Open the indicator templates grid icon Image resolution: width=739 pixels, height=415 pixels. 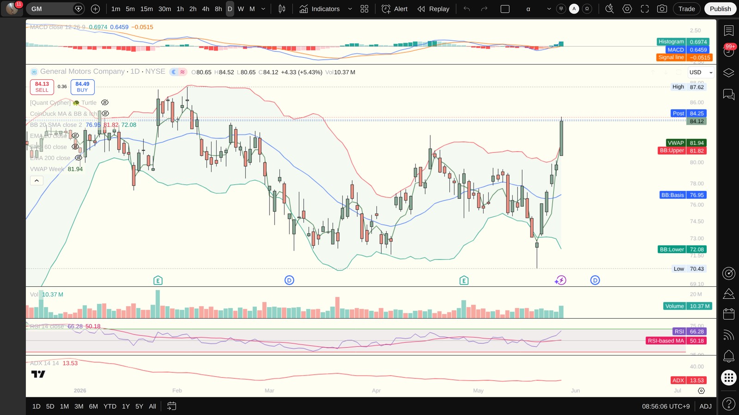coord(364,9)
